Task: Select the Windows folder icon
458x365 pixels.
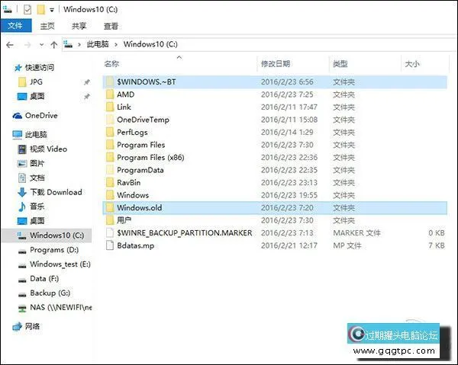Action: click(x=110, y=195)
